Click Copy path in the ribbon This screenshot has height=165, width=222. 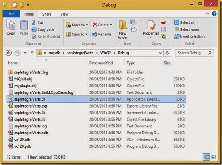(x=43, y=29)
